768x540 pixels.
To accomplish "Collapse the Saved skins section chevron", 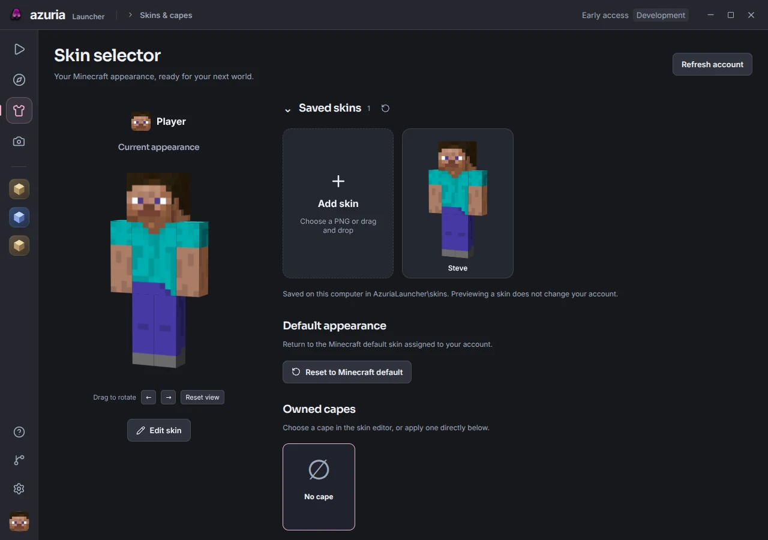I will coord(287,109).
